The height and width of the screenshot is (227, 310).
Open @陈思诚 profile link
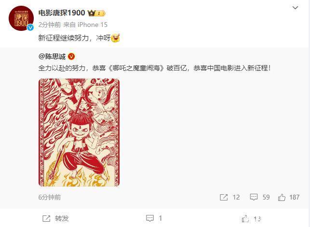52,57
